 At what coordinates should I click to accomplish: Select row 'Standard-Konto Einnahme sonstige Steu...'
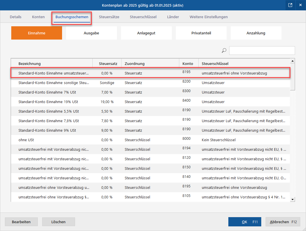pos(150,83)
